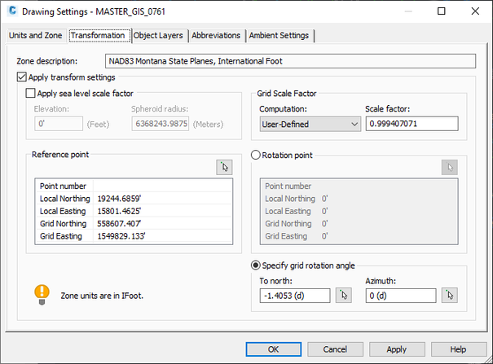The image size is (493, 364).
Task: Select Specify grid rotation angle option
Action: [256, 265]
